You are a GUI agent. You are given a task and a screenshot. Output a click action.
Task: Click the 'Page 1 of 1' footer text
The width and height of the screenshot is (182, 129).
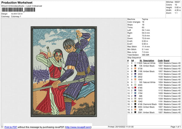click(176, 127)
